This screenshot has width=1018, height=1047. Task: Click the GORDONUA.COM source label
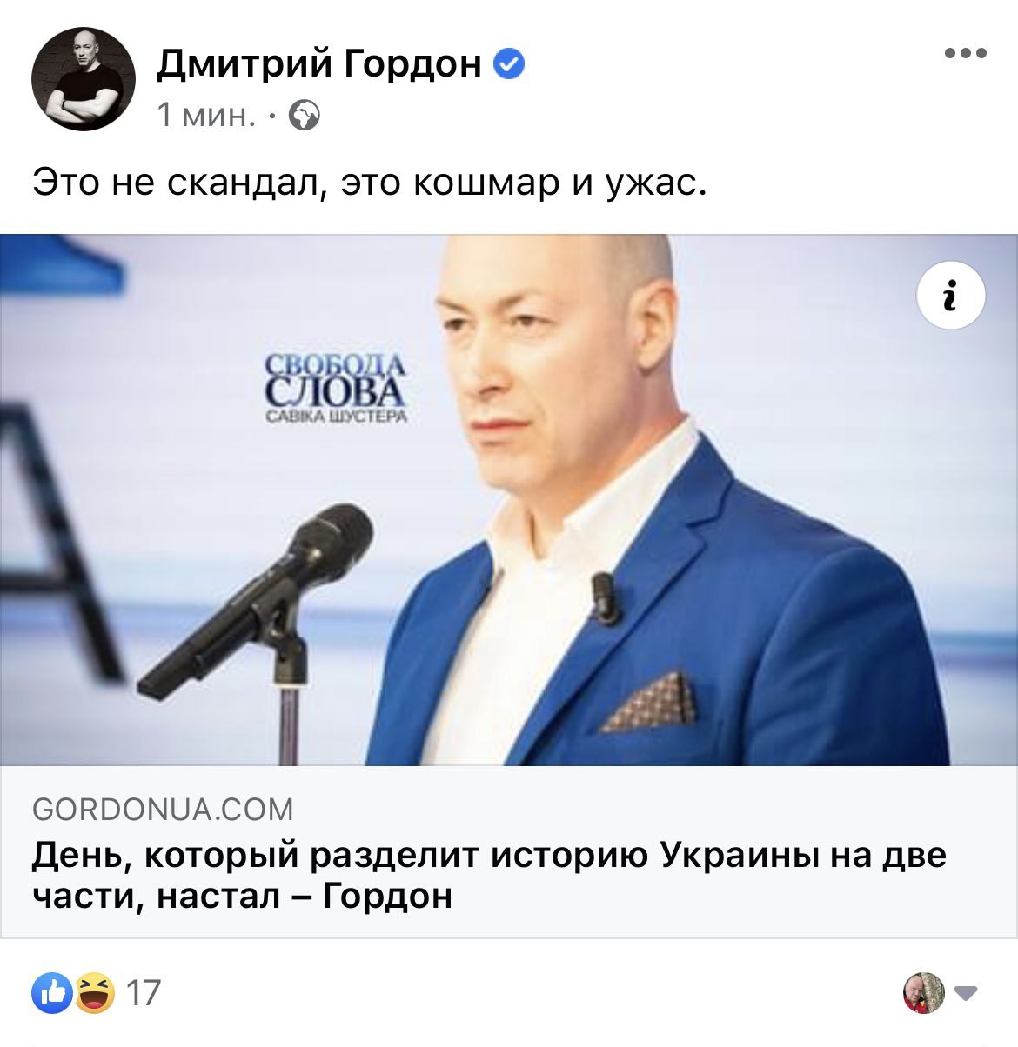tap(163, 810)
